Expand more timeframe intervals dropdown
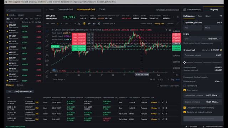 [75, 23]
